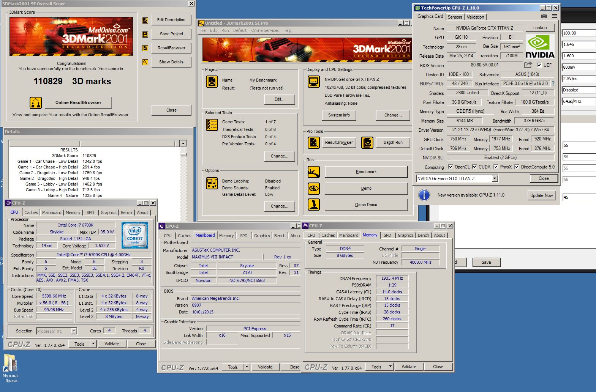This screenshot has height=392, width=596.
Task: Click the GPU-Z BIOS share export icon
Action: 528,65
